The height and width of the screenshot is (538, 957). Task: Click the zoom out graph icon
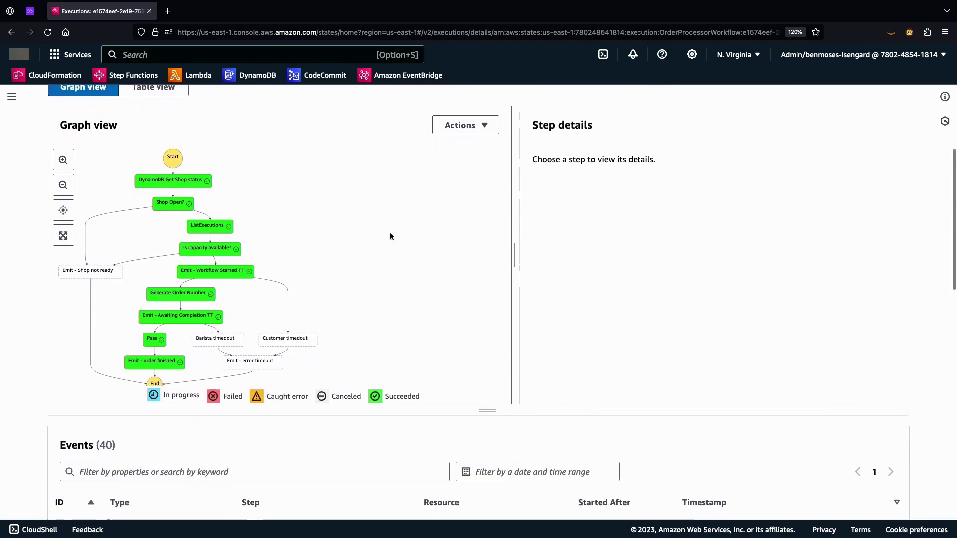click(63, 185)
